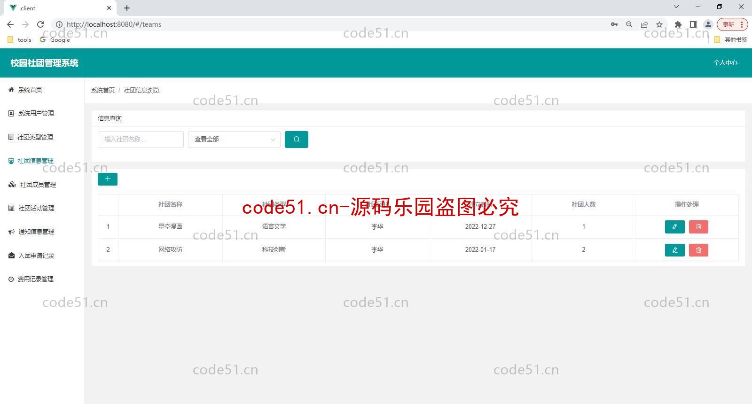This screenshot has width=752, height=404.
Task: Delete the 网络攻防 row
Action: click(698, 250)
